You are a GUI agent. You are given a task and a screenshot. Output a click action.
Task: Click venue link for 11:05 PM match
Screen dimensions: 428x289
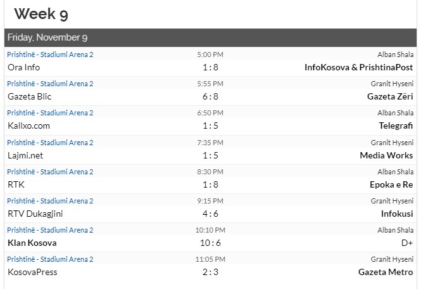point(50,259)
